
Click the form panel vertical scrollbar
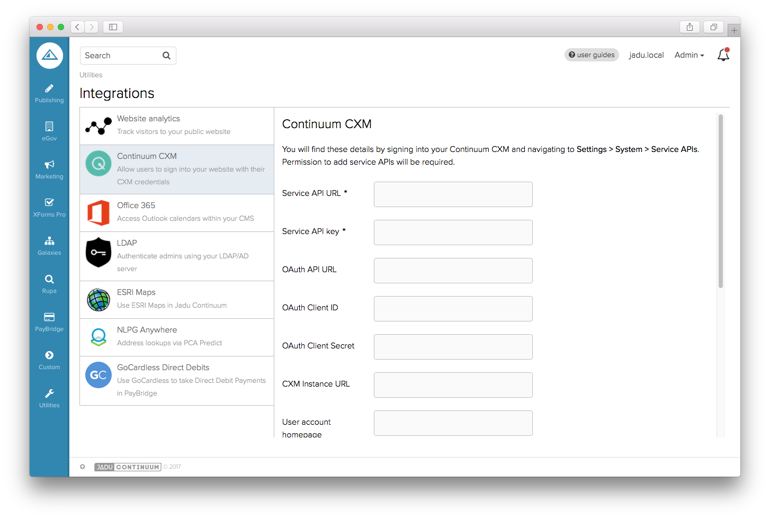pos(720,201)
